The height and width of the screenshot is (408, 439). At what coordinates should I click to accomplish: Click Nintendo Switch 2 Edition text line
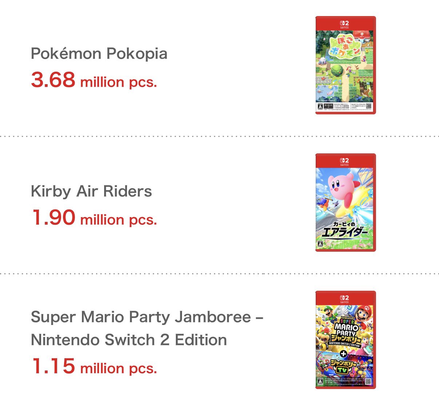pyautogui.click(x=129, y=340)
